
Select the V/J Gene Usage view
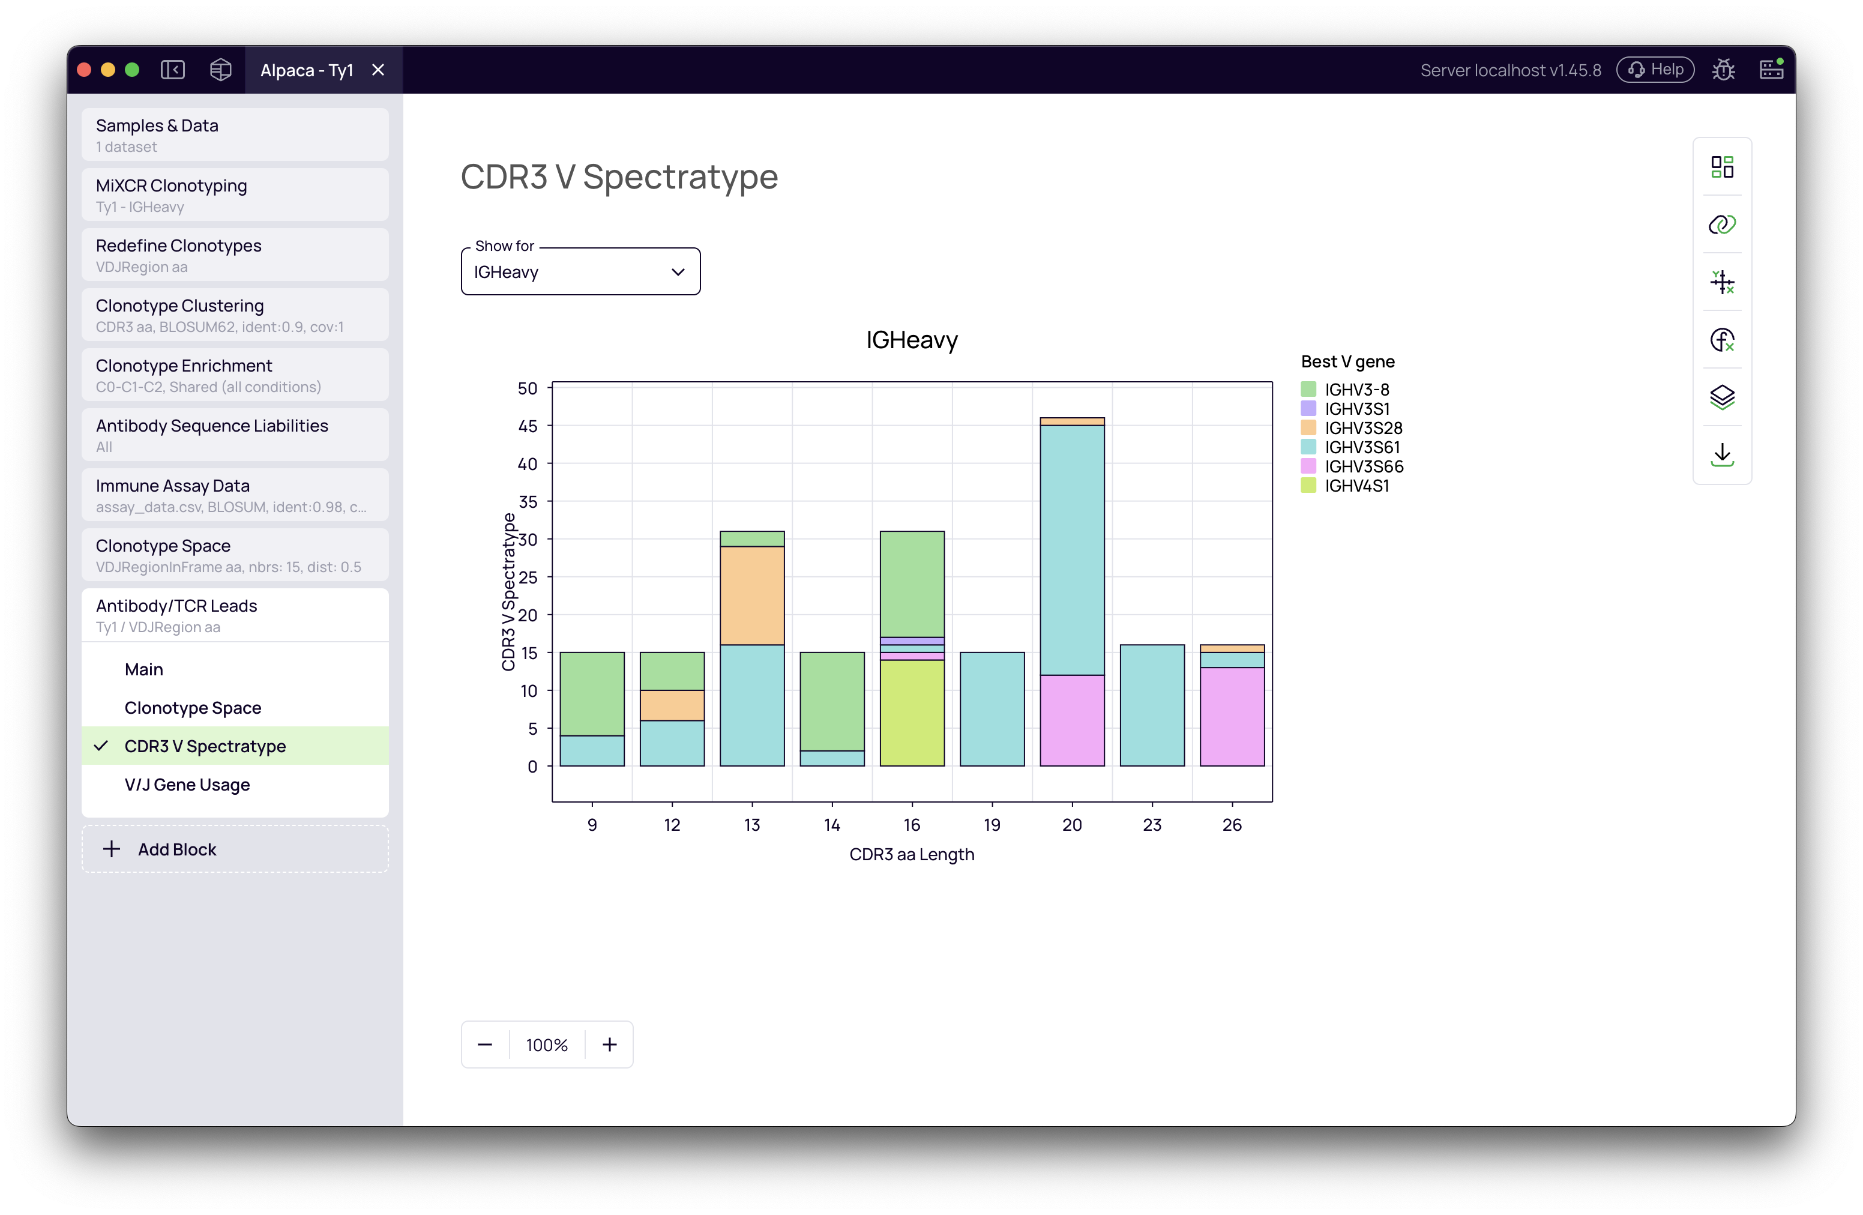click(187, 785)
